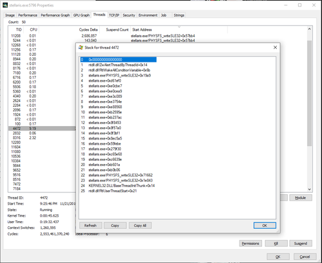Click OK in the Properties window
The height and width of the screenshot is (263, 322).
278,257
